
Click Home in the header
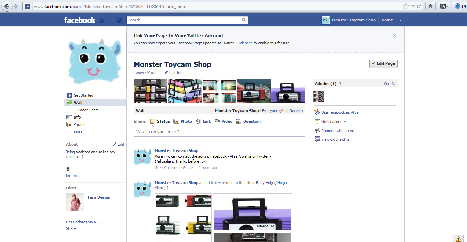point(387,20)
